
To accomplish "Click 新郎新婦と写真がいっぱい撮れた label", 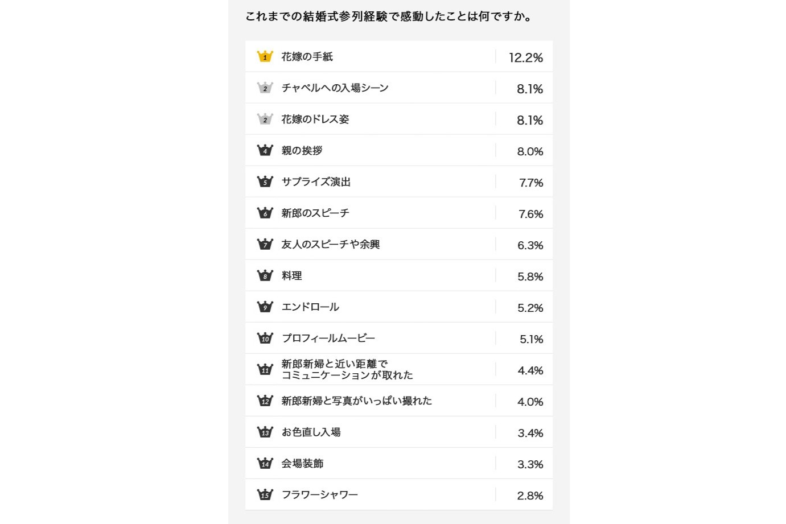I will click(356, 401).
